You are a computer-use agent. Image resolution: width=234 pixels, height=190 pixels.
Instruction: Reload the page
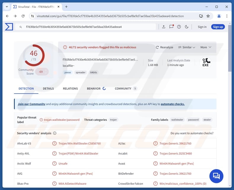[x=23, y=16]
